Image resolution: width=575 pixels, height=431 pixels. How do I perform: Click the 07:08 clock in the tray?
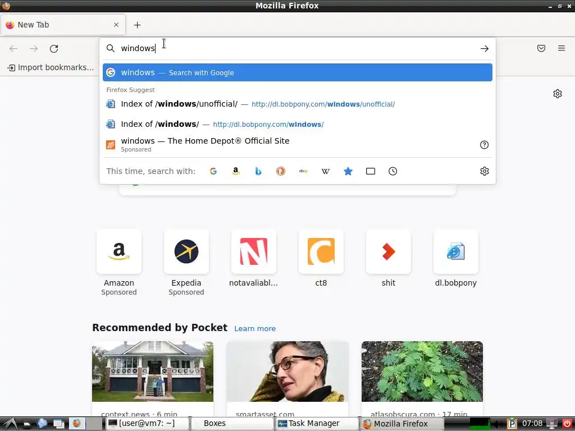tap(532, 424)
